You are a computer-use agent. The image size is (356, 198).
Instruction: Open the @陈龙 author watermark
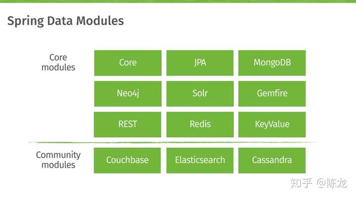pyautogui.click(x=333, y=184)
